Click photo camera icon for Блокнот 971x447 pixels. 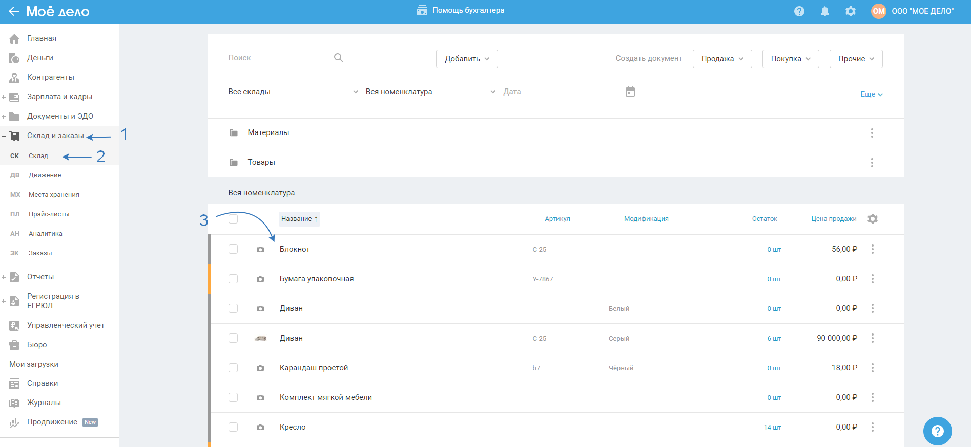click(260, 250)
